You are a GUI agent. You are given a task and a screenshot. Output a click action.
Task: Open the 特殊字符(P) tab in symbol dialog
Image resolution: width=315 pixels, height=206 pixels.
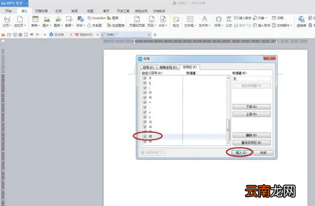click(x=168, y=67)
